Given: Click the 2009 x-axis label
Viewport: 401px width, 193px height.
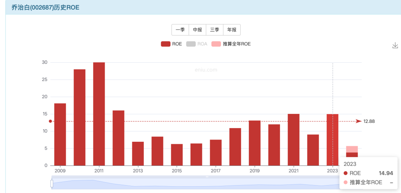Looking at the screenshot, I should (60, 171).
